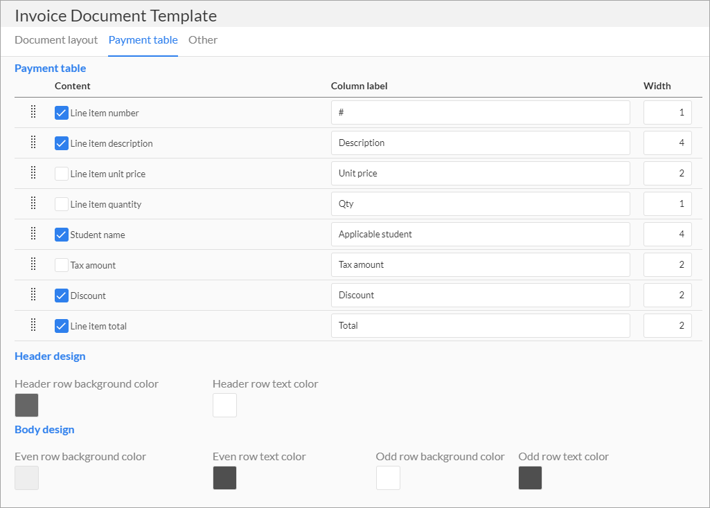Click width field for Line item total row
710x508 pixels.
[668, 326]
